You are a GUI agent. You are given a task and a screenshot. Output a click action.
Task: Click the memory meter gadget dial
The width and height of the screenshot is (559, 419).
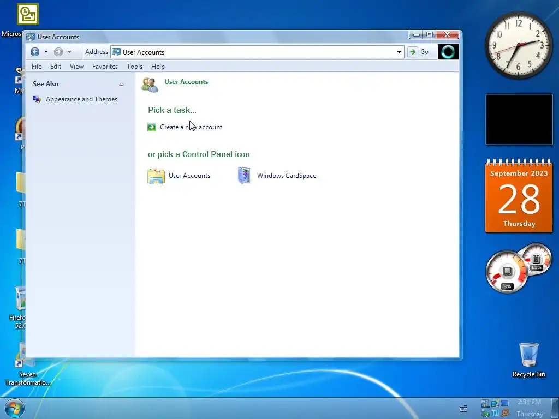tap(536, 259)
